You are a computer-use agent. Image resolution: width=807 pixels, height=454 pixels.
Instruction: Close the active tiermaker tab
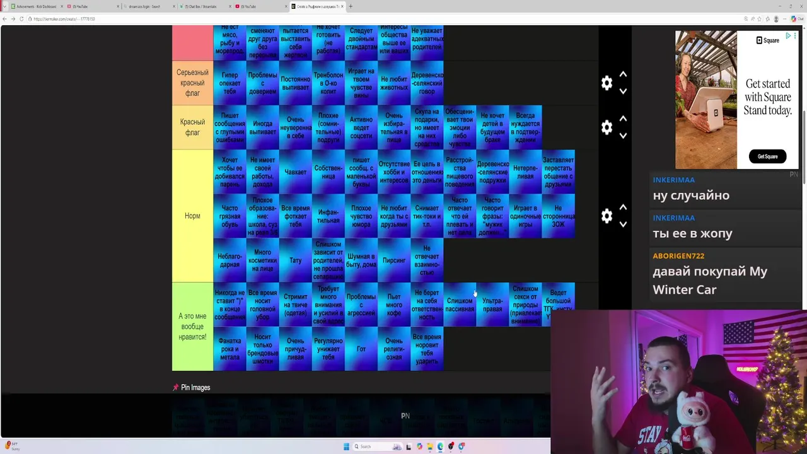point(342,6)
